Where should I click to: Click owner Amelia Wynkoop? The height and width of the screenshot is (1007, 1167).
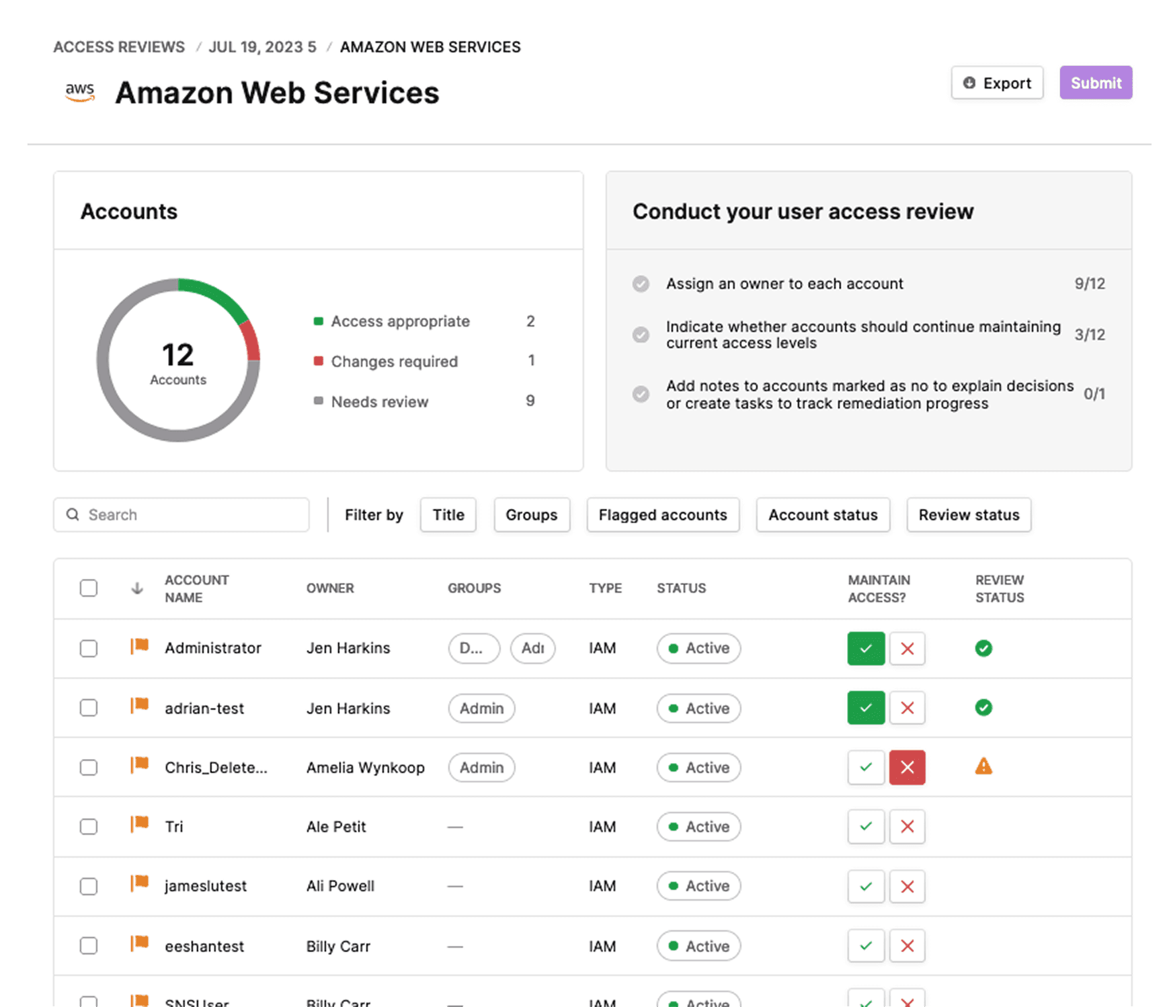point(366,767)
